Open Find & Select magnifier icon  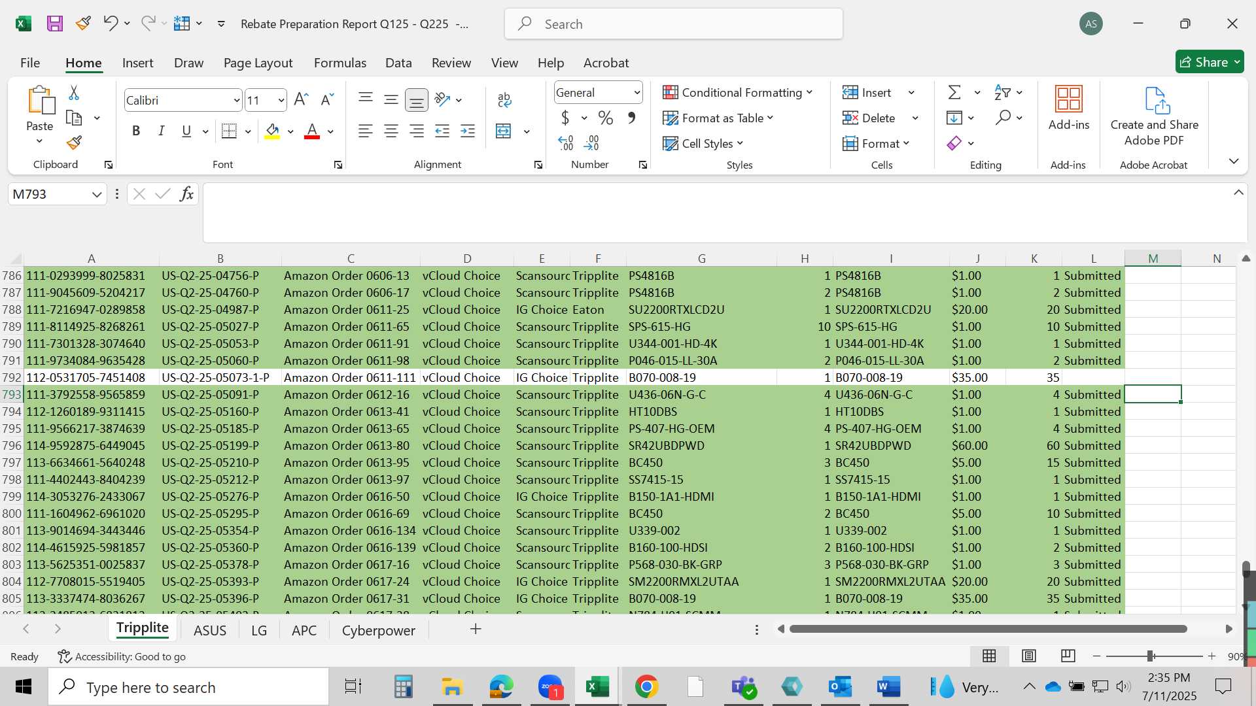click(1003, 118)
